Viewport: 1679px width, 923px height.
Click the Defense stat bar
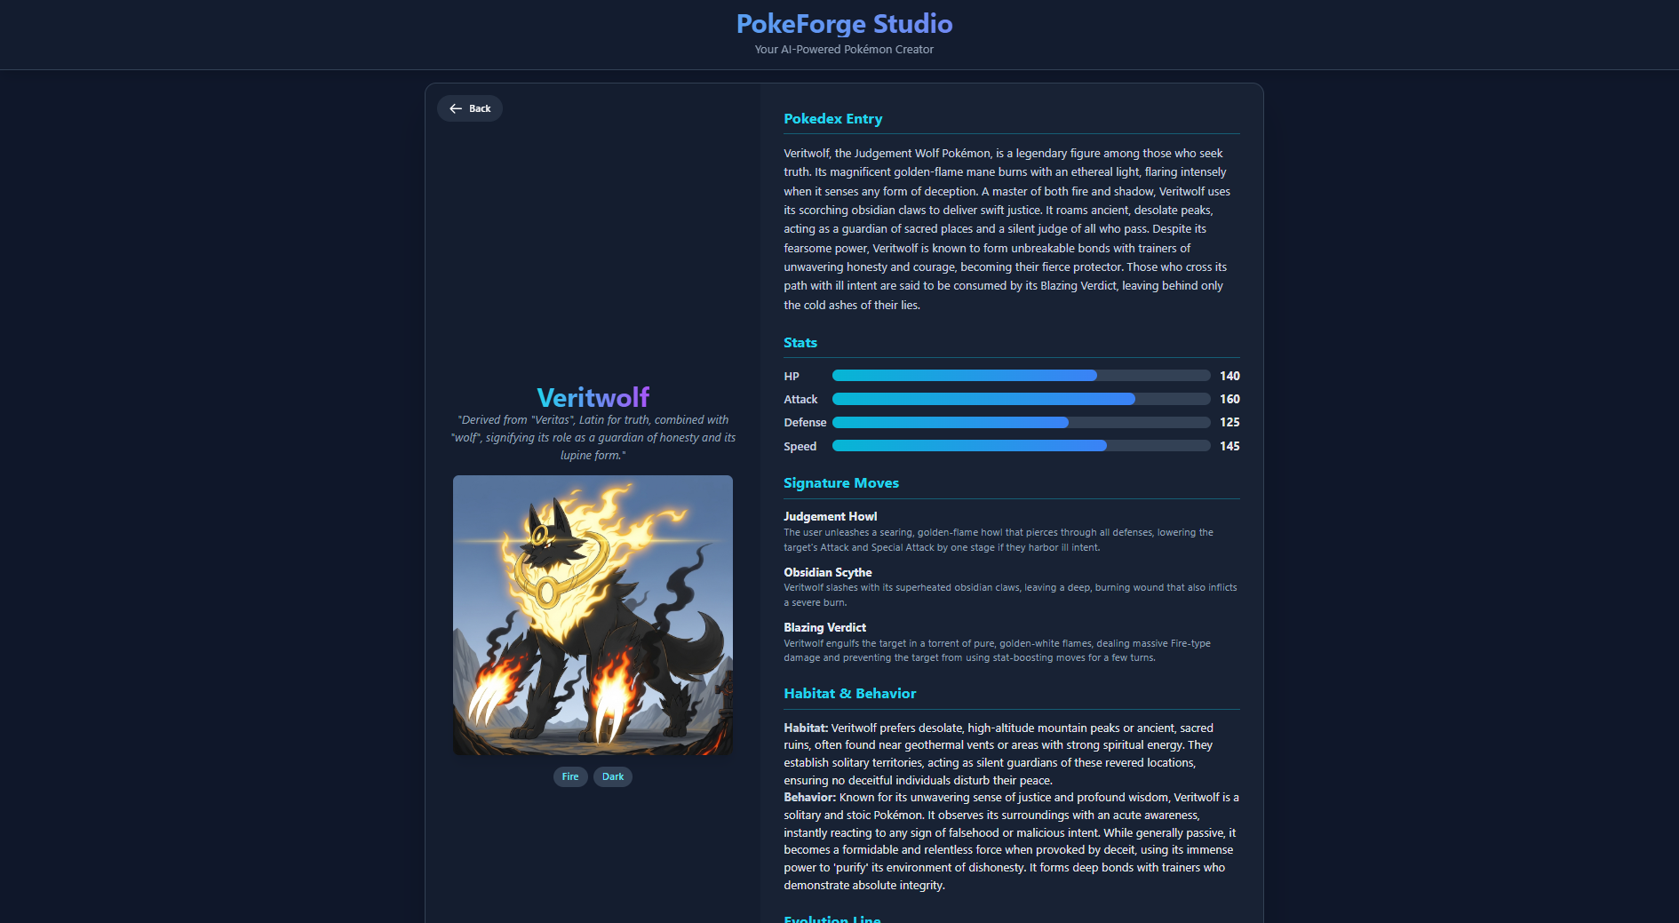pos(1021,422)
